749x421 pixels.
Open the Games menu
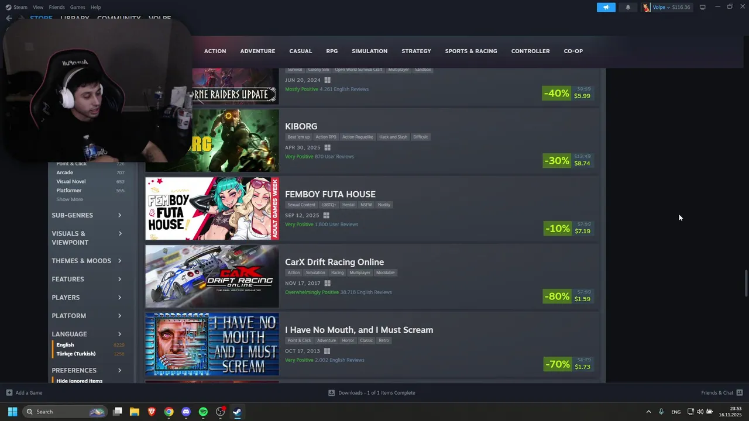78,7
